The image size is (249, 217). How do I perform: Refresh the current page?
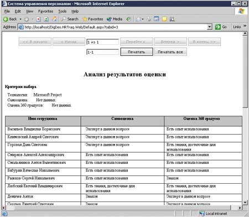pyautogui.click(x=46, y=19)
